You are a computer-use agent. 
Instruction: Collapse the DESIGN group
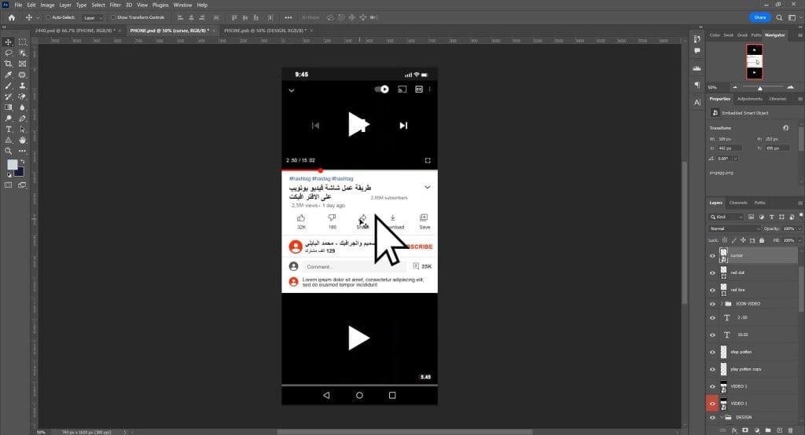[722, 417]
